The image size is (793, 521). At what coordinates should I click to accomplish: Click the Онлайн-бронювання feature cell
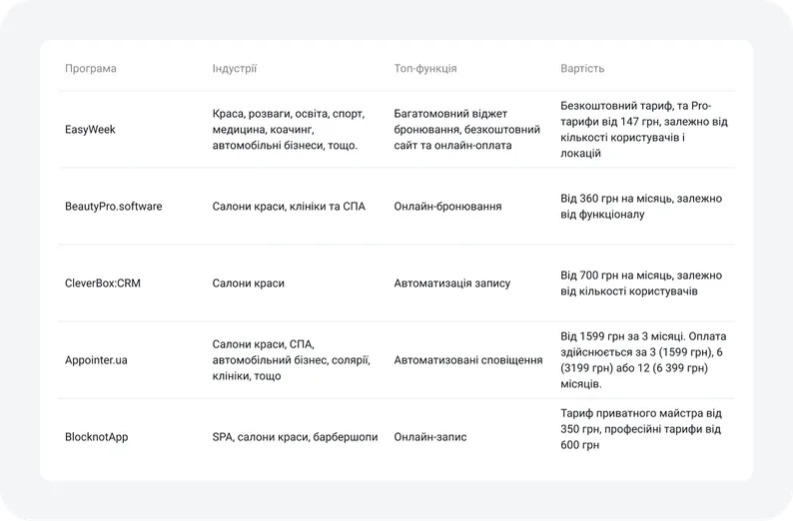(x=447, y=207)
